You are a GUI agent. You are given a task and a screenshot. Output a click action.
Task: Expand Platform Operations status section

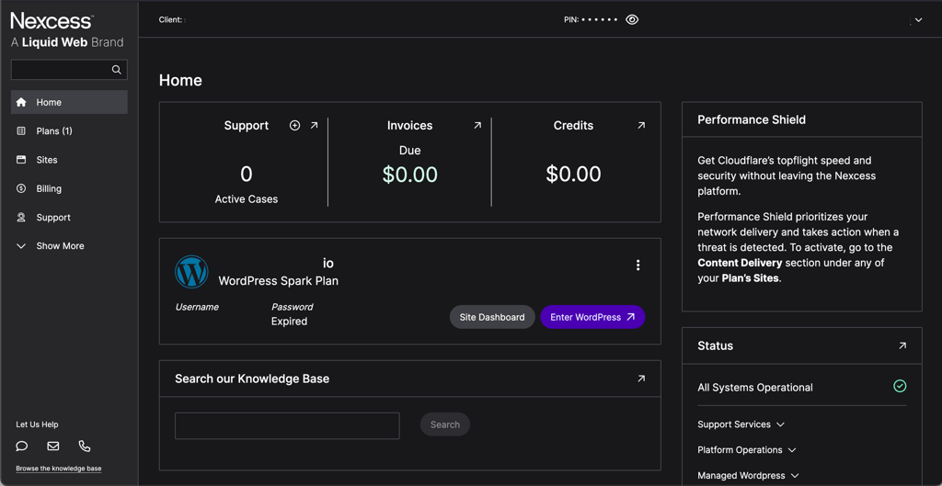click(x=747, y=450)
